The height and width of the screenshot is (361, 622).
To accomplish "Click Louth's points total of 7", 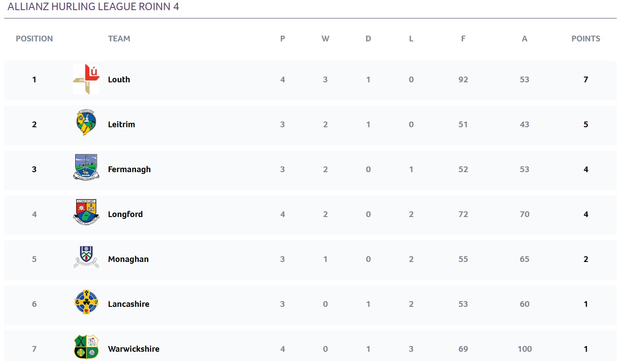I will click(x=586, y=80).
